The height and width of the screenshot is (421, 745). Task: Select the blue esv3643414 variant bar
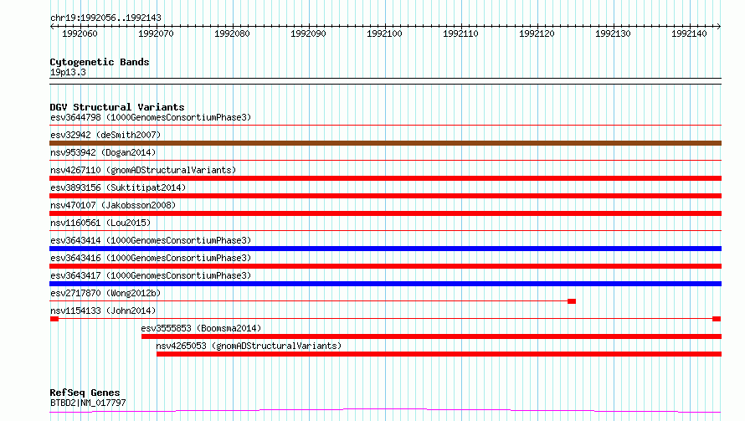point(385,249)
